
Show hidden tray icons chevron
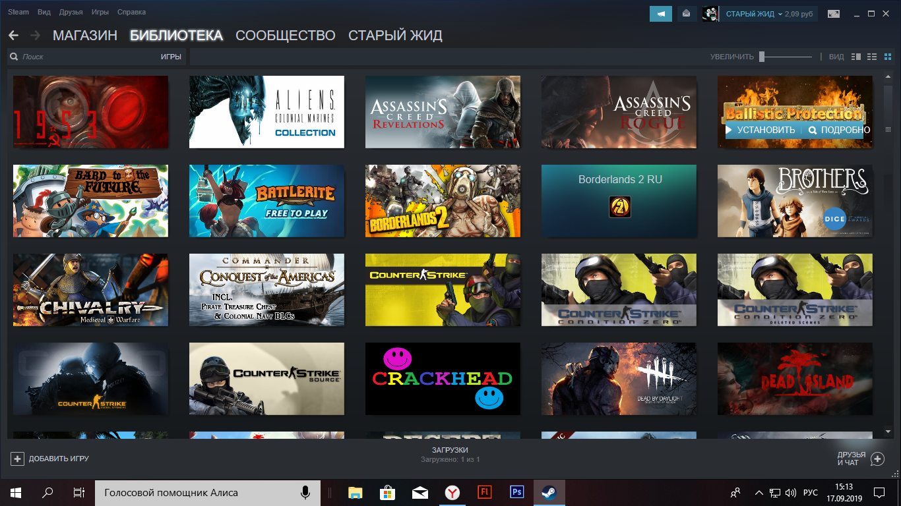coord(759,492)
